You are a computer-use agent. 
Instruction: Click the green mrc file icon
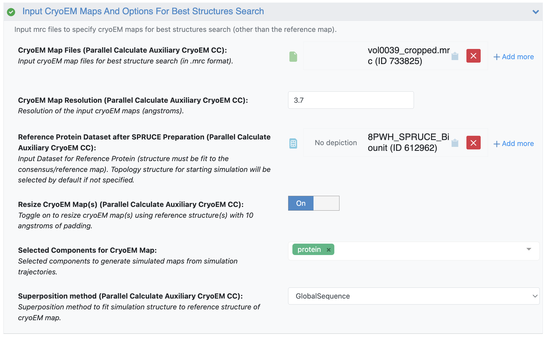[293, 57]
